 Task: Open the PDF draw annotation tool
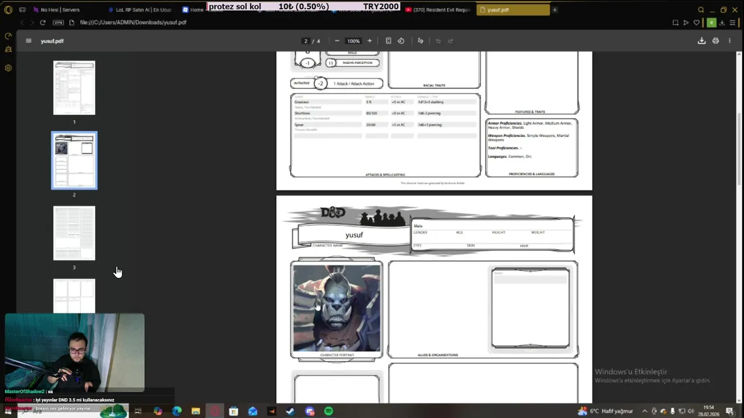pos(420,41)
